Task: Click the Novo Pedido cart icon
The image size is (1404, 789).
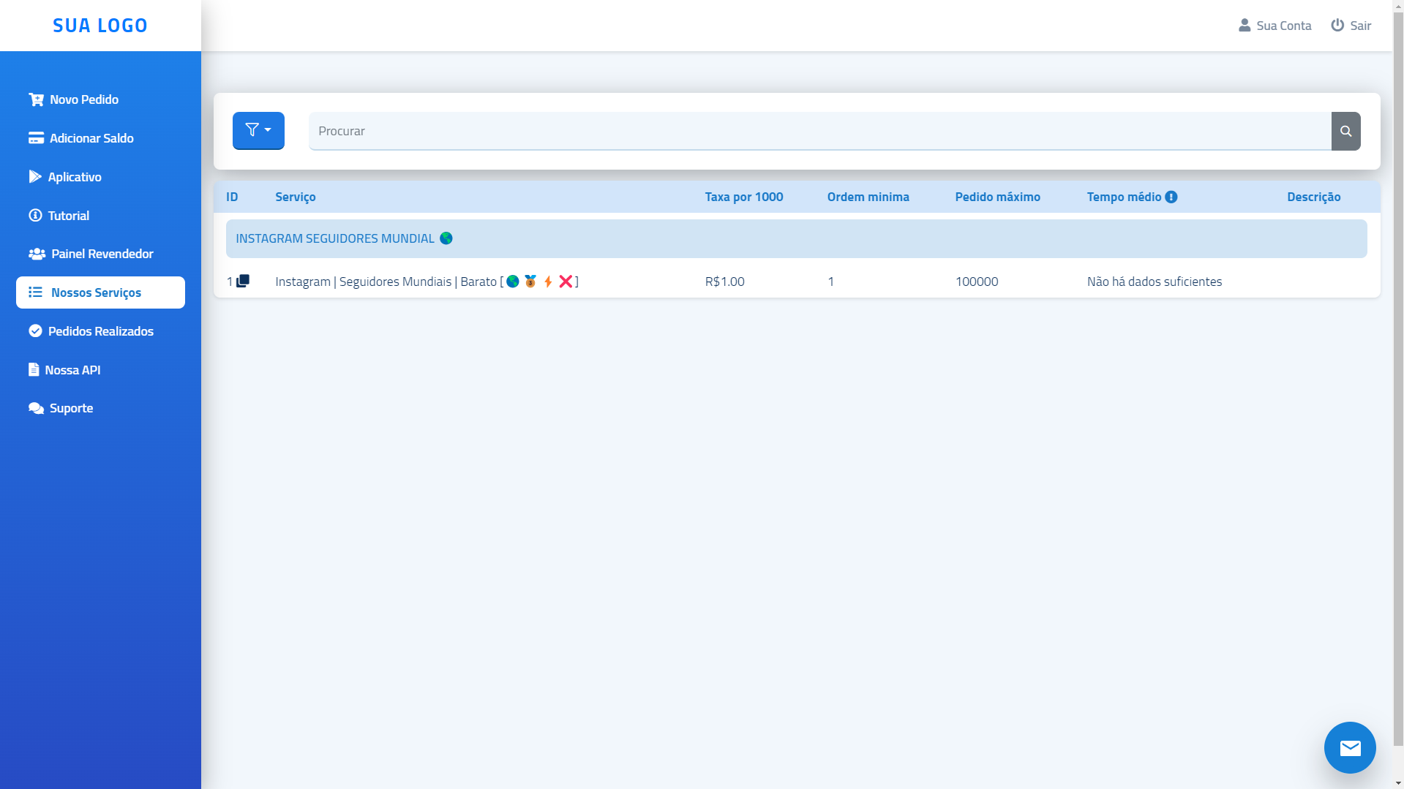Action: [x=36, y=99]
